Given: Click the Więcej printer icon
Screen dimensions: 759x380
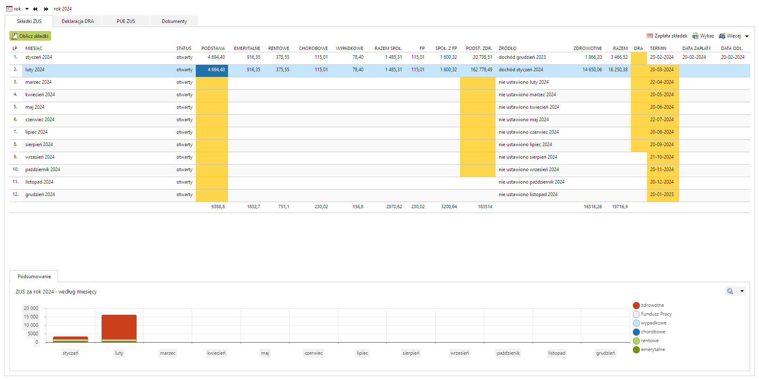Looking at the screenshot, I should pos(722,36).
